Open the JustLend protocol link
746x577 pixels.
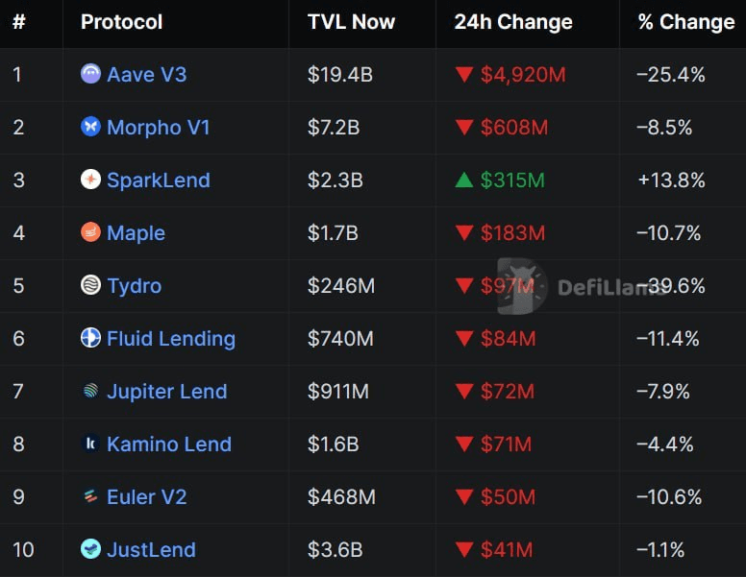(x=151, y=549)
